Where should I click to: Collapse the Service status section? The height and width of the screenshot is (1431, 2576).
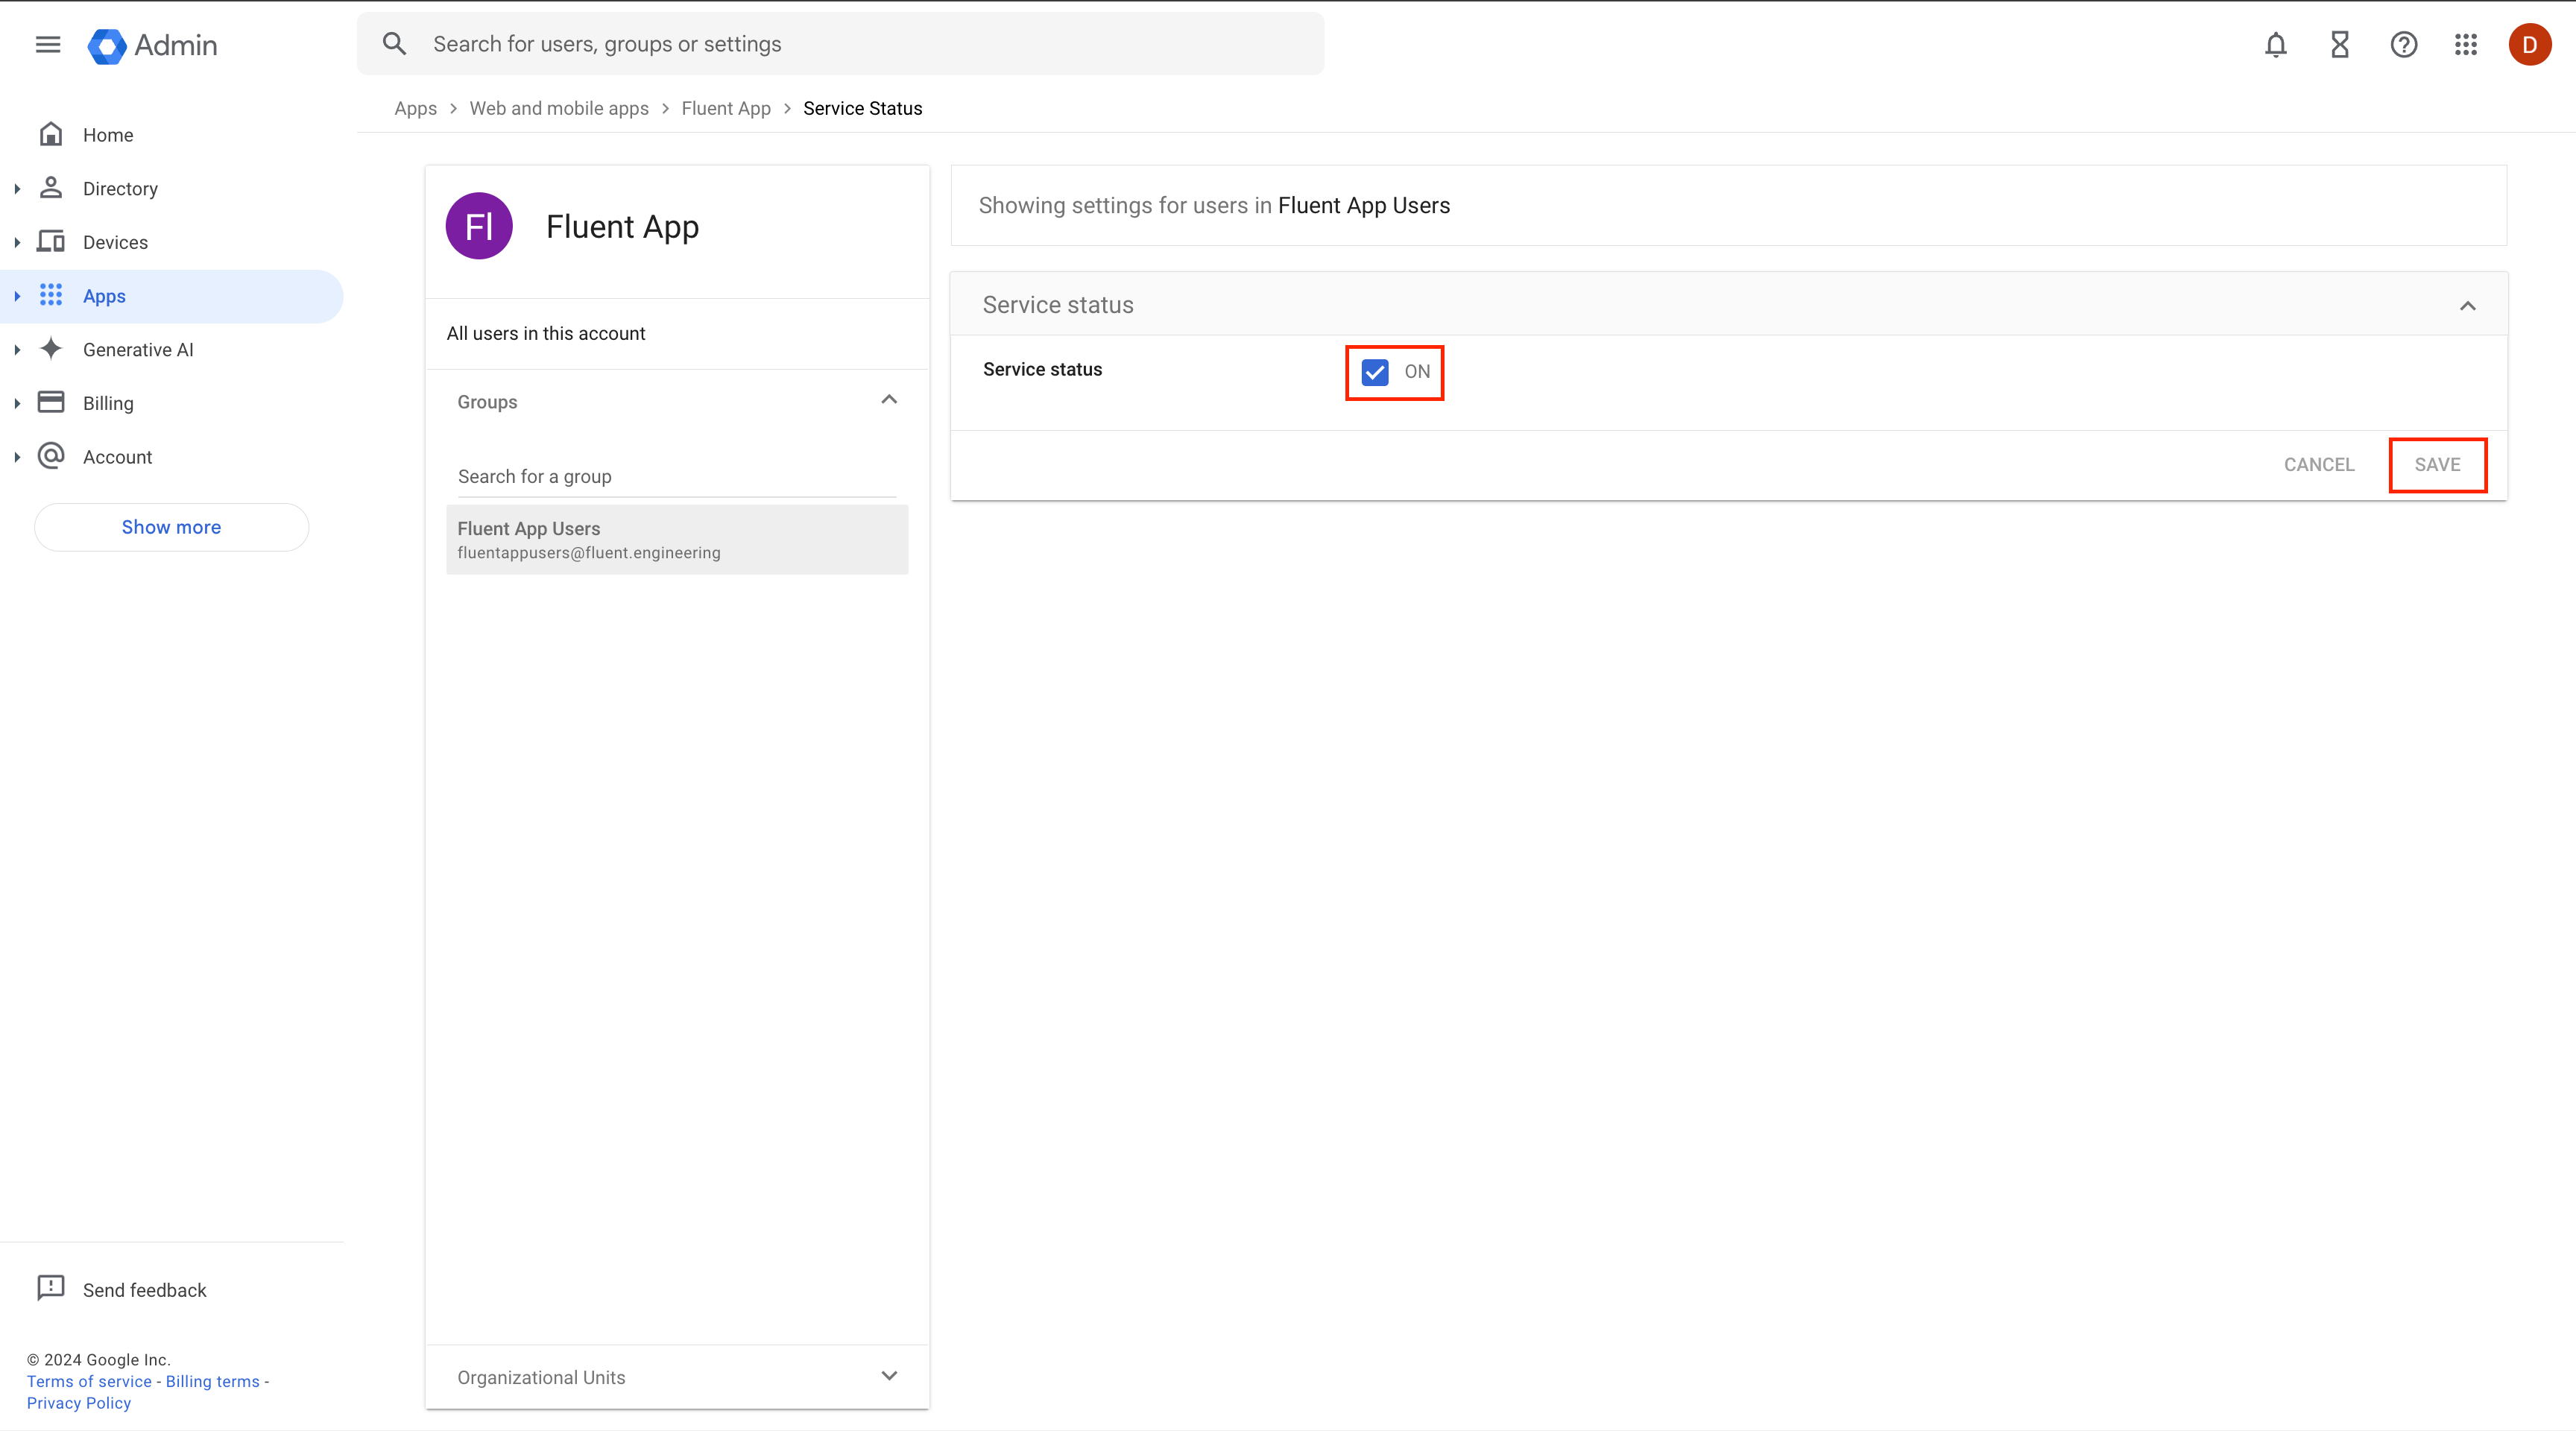click(2467, 306)
